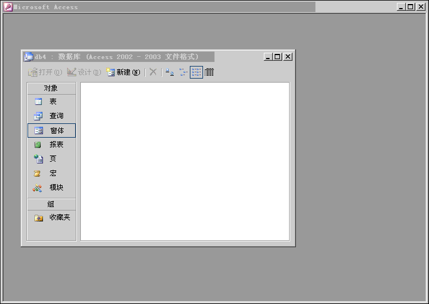Image resolution: width=429 pixels, height=304 pixels.
Task: Select 页 (Pages) object
Action: click(x=52, y=159)
